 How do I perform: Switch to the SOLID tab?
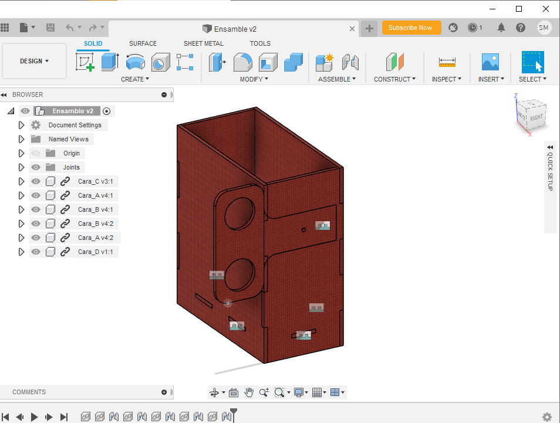[x=93, y=43]
